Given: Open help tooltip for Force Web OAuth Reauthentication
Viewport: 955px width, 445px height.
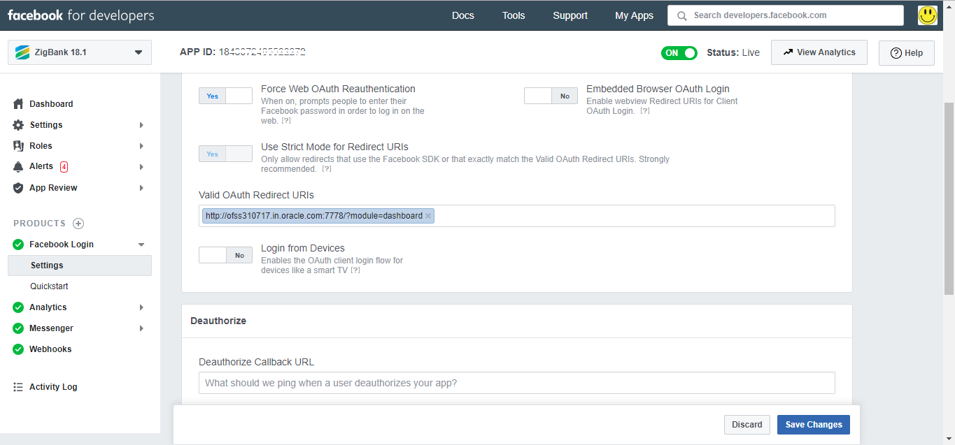Looking at the screenshot, I should tap(286, 121).
